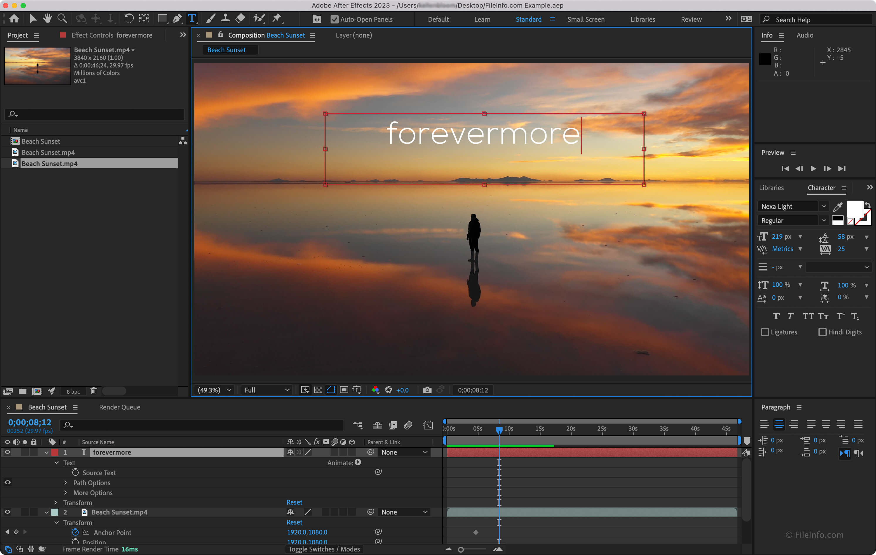Select the Pen tool in toolbar
The width and height of the screenshot is (876, 555).
(178, 19)
